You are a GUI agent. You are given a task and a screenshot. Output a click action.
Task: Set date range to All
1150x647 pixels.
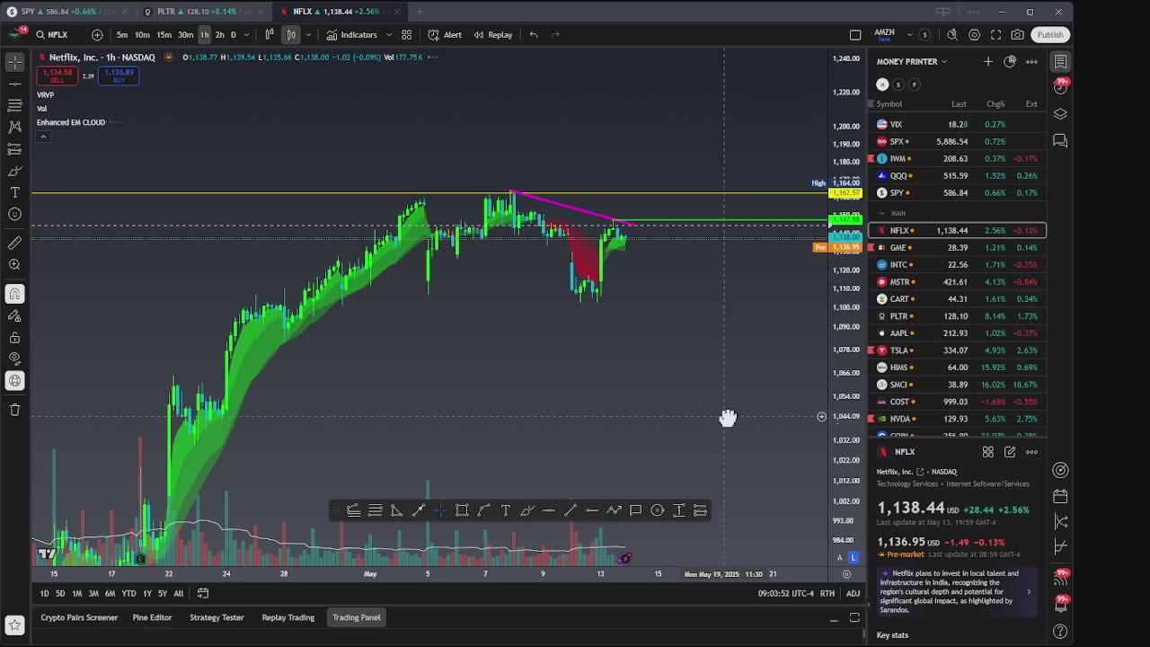(178, 593)
